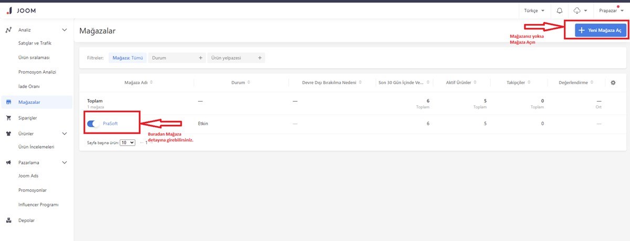Click the Pazarlama megaphone icon
Image resolution: width=630 pixels, height=241 pixels.
click(x=8, y=162)
